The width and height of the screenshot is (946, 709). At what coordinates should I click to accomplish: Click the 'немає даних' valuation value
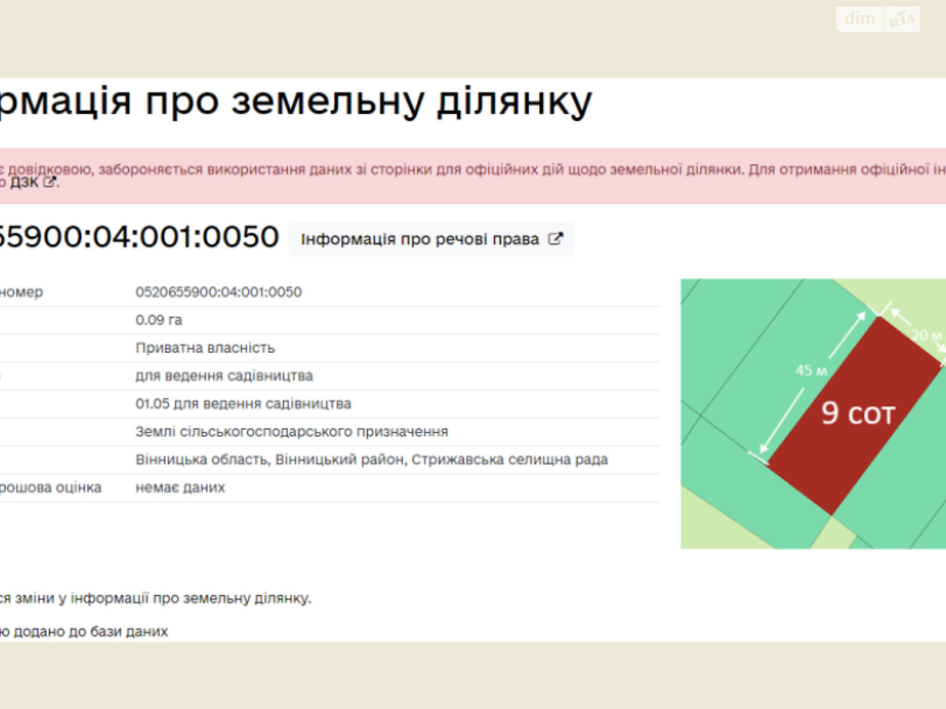click(x=180, y=487)
